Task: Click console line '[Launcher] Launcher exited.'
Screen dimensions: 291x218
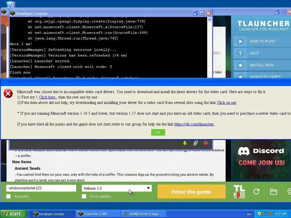Action: click(40, 61)
